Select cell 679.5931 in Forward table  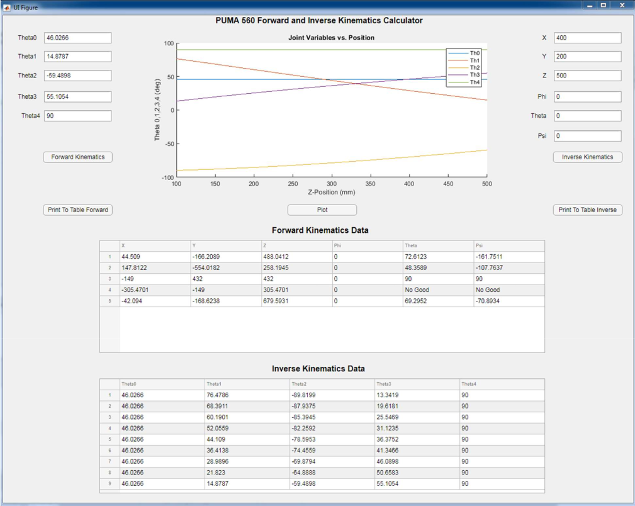pyautogui.click(x=297, y=301)
